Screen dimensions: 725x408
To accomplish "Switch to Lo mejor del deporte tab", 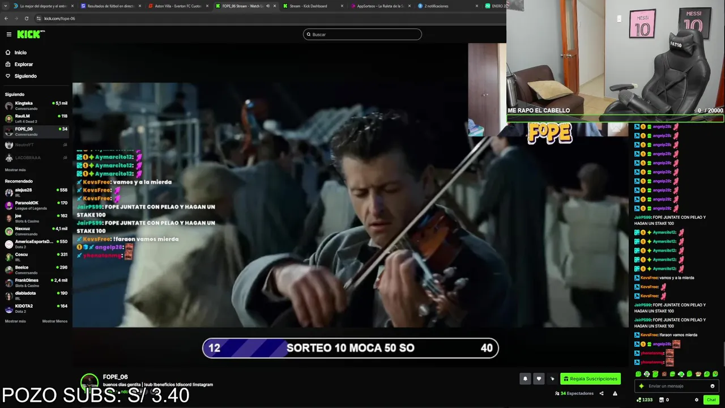I will coord(43,6).
